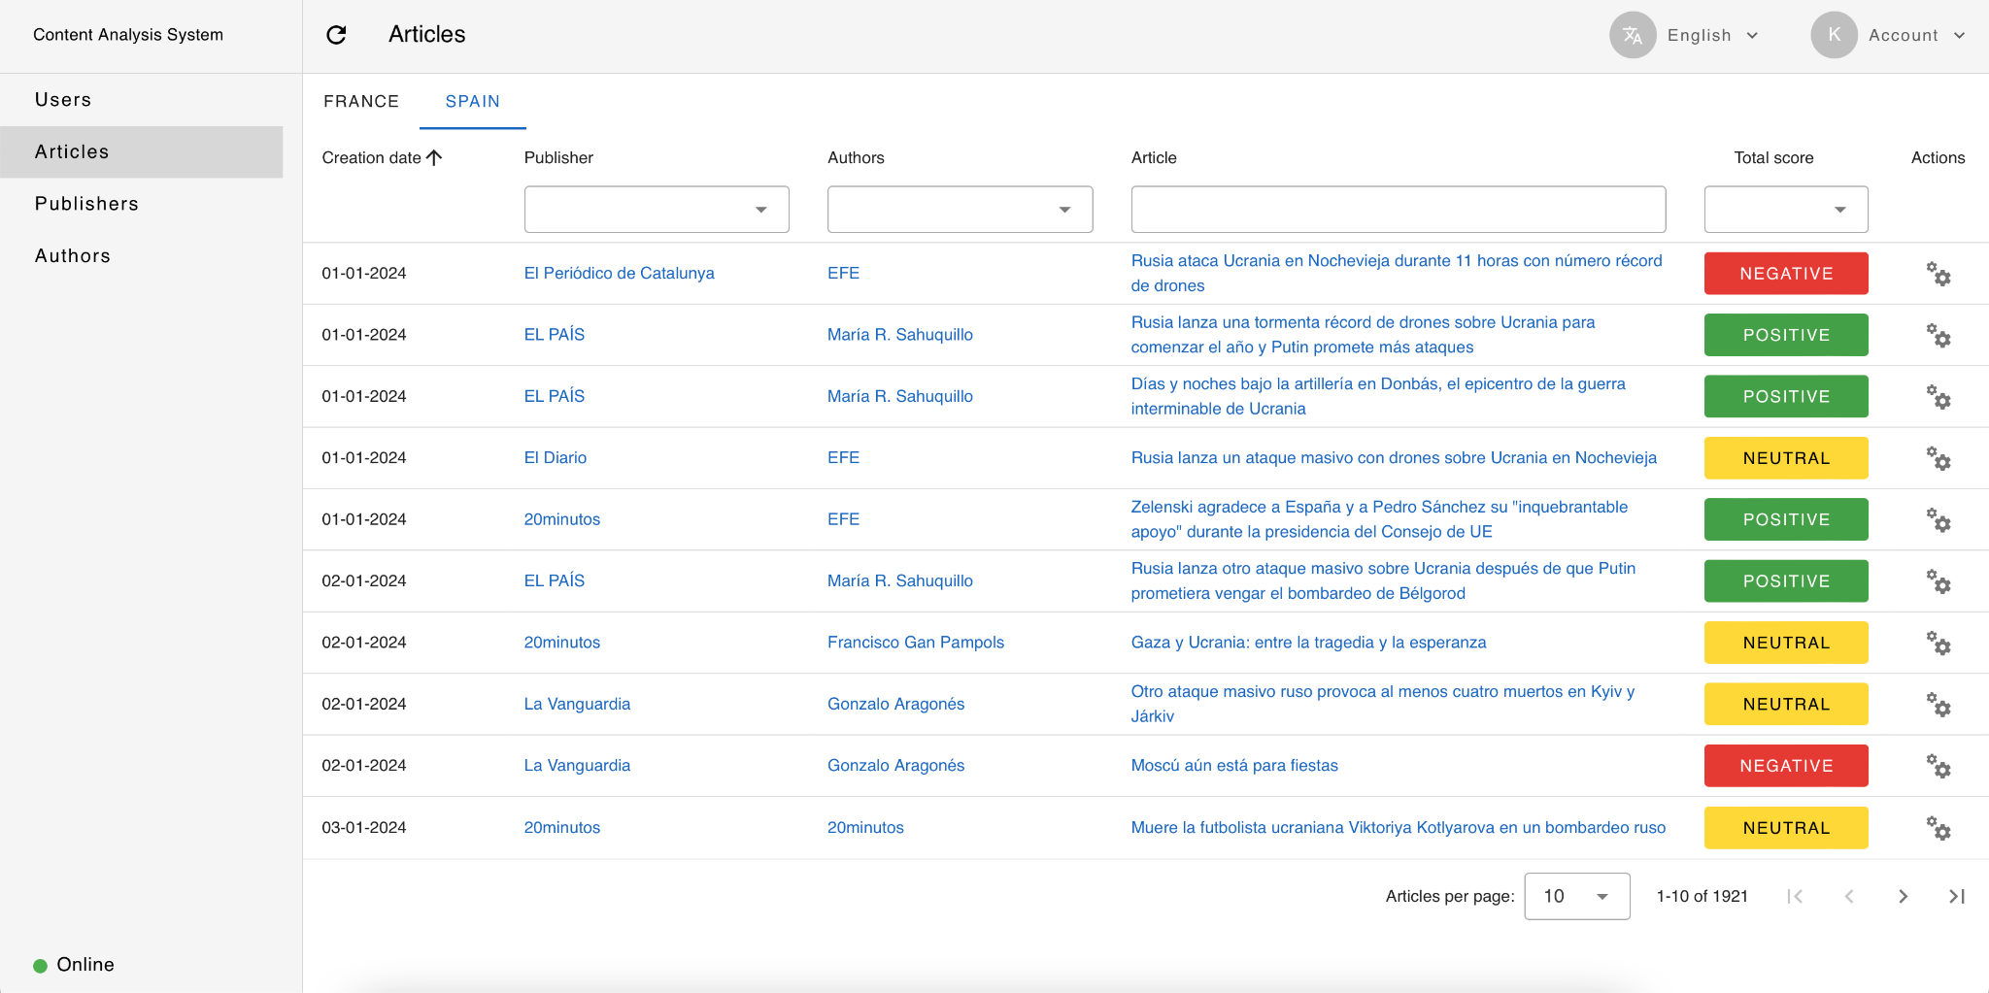This screenshot has height=993, width=1989.
Task: Open article 'Moscú aún está para fiestas'
Action: 1234,766
